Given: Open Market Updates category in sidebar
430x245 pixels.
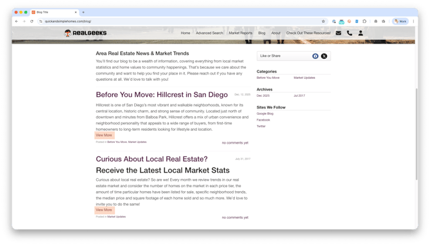Looking at the screenshot, I should (304, 78).
